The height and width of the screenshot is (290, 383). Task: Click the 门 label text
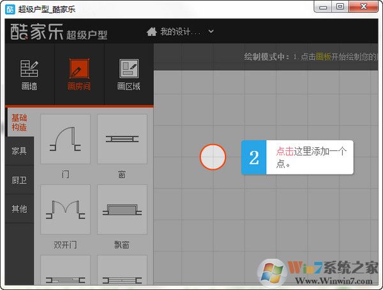(x=66, y=175)
